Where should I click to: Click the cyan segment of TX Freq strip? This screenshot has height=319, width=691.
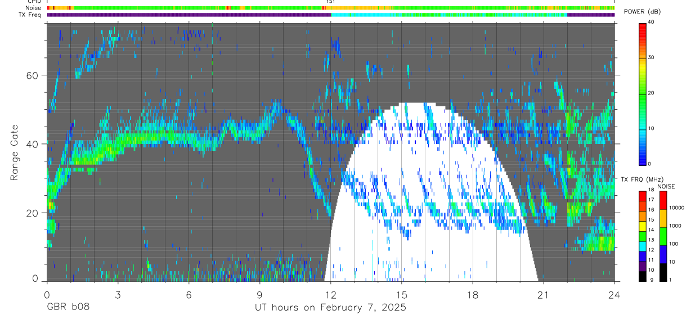pos(449,15)
